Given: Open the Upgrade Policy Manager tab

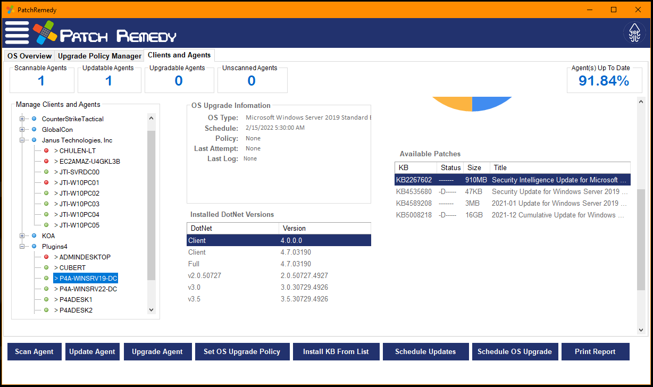Looking at the screenshot, I should [x=99, y=55].
